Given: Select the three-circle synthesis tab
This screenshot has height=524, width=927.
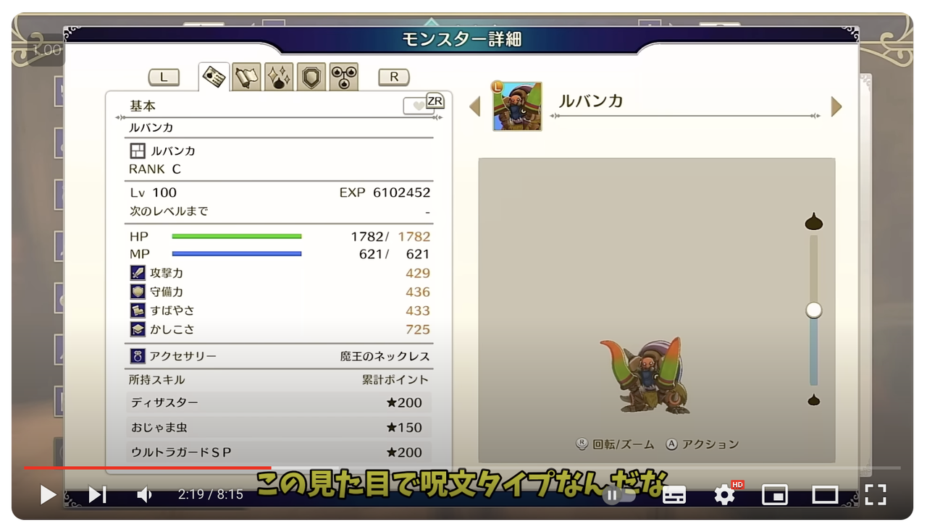Looking at the screenshot, I should pyautogui.click(x=344, y=77).
